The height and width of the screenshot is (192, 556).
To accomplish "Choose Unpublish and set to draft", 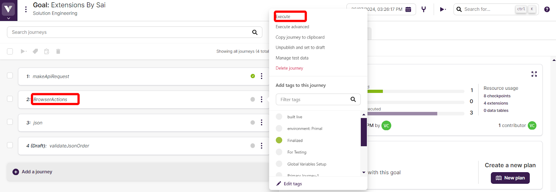I will (300, 47).
